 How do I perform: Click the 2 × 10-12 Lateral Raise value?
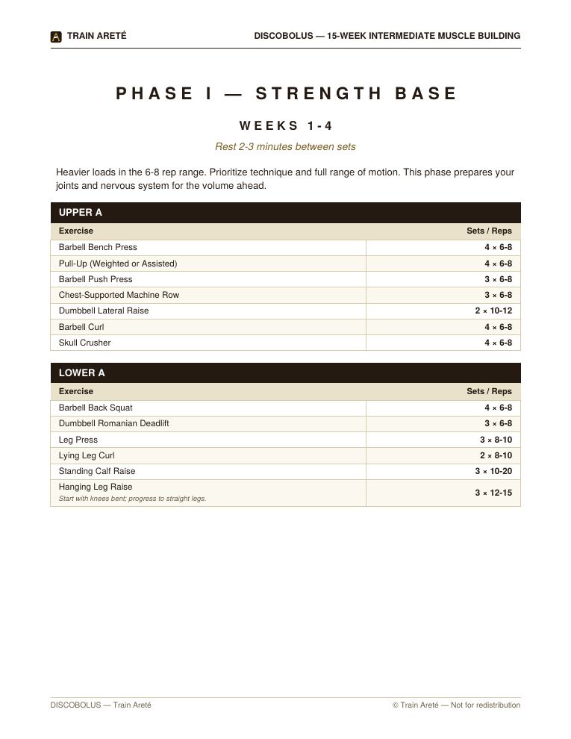(493, 311)
